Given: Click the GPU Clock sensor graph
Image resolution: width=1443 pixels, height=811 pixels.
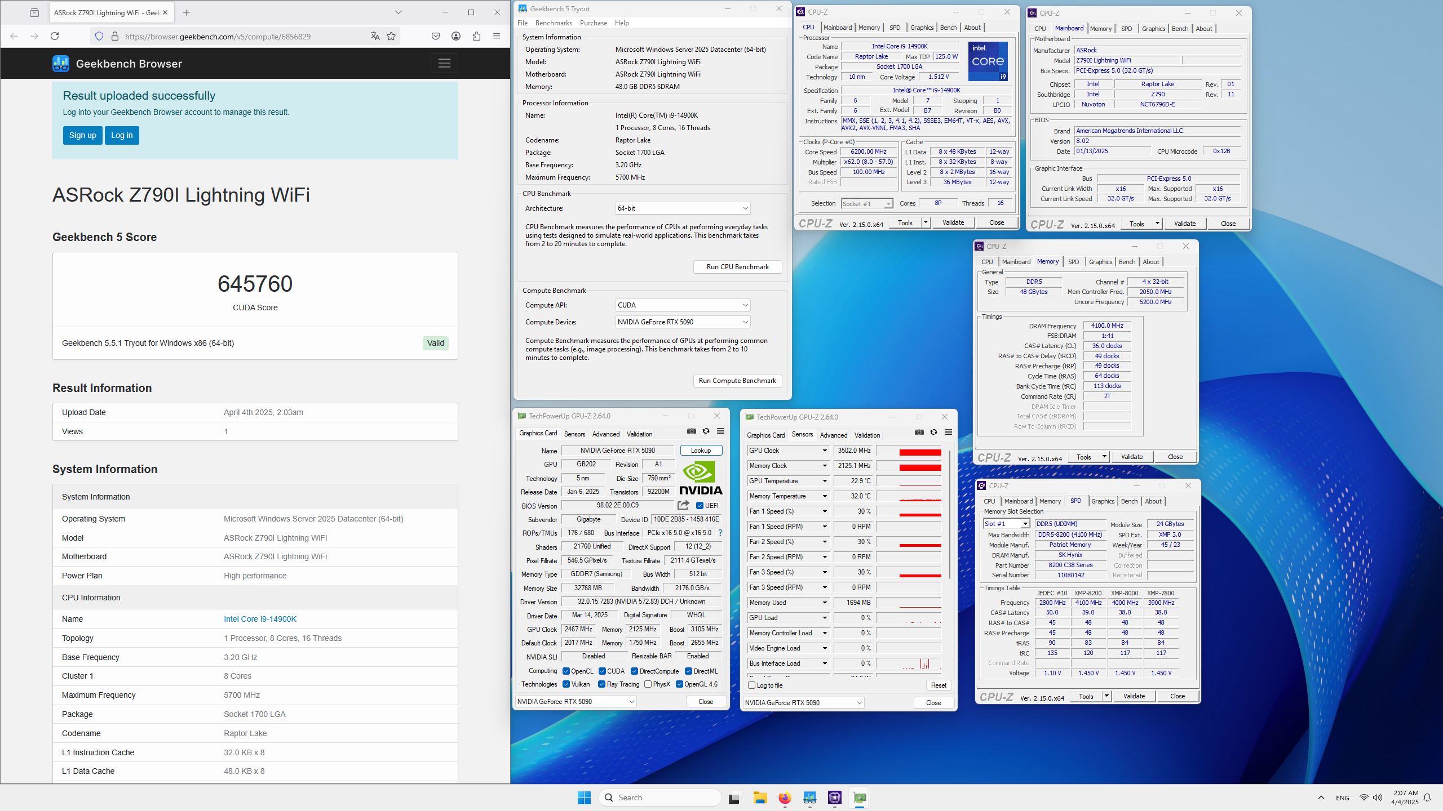Looking at the screenshot, I should coord(909,451).
